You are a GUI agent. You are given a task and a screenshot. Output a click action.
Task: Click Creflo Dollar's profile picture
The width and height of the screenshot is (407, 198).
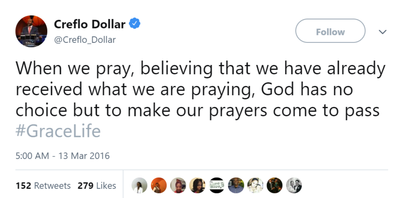(x=31, y=31)
